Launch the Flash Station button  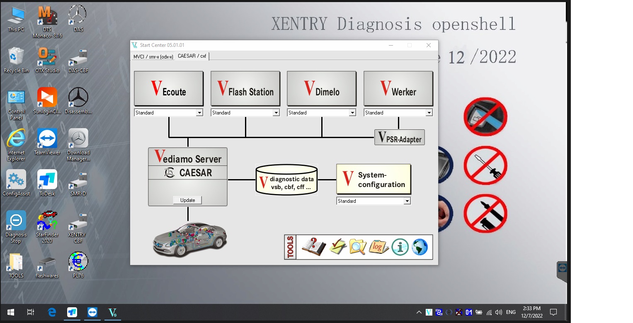point(245,88)
